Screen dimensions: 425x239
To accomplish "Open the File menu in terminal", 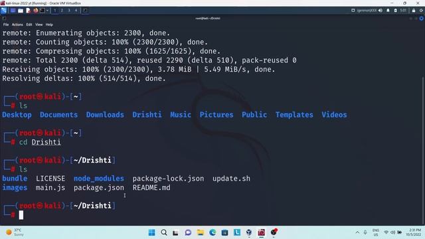I will 6,25.
